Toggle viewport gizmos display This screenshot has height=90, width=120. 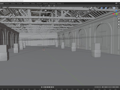[x=102, y=8]
